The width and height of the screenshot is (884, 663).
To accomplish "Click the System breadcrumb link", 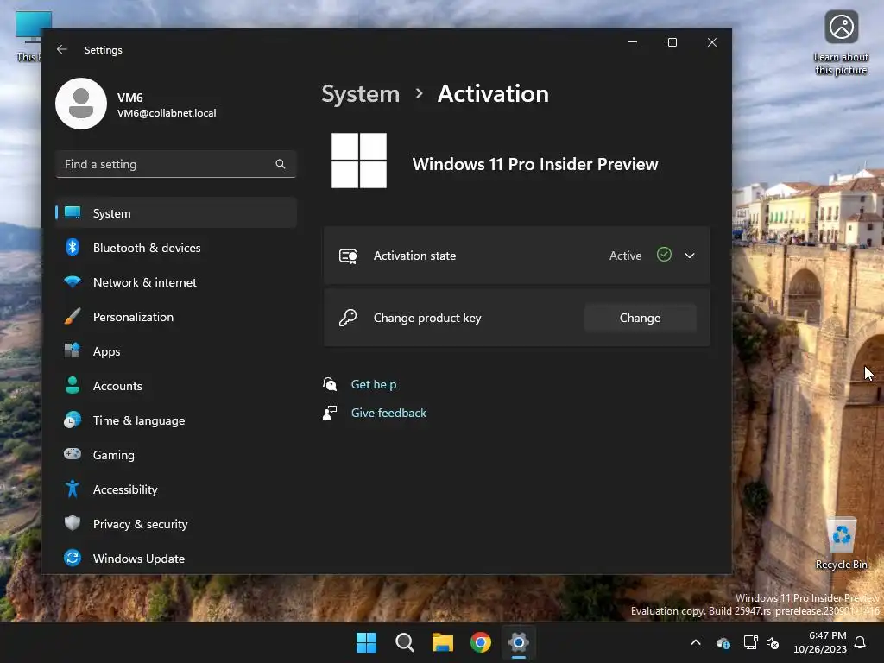I will click(360, 94).
